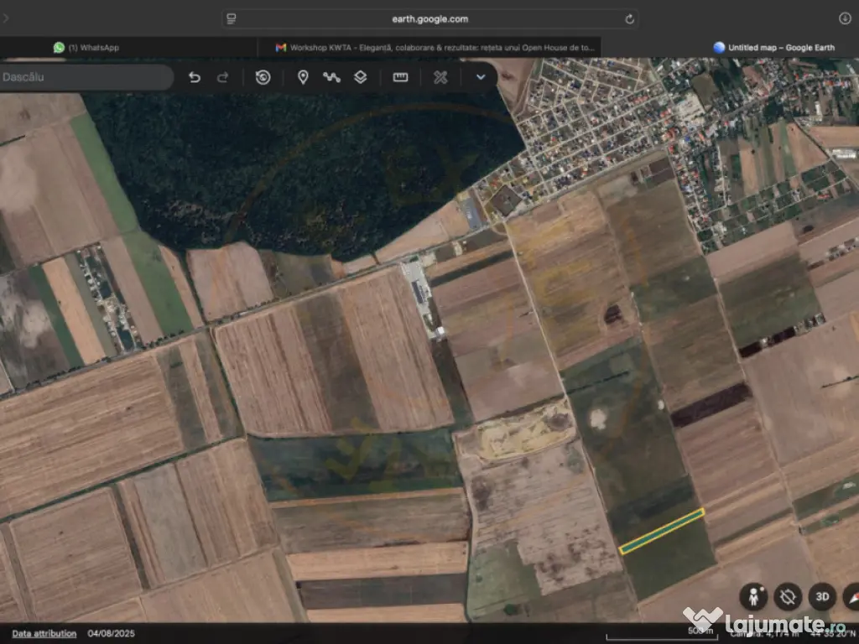Select the Measure distance ruler tool
This screenshot has height=644, width=859.
(x=400, y=77)
